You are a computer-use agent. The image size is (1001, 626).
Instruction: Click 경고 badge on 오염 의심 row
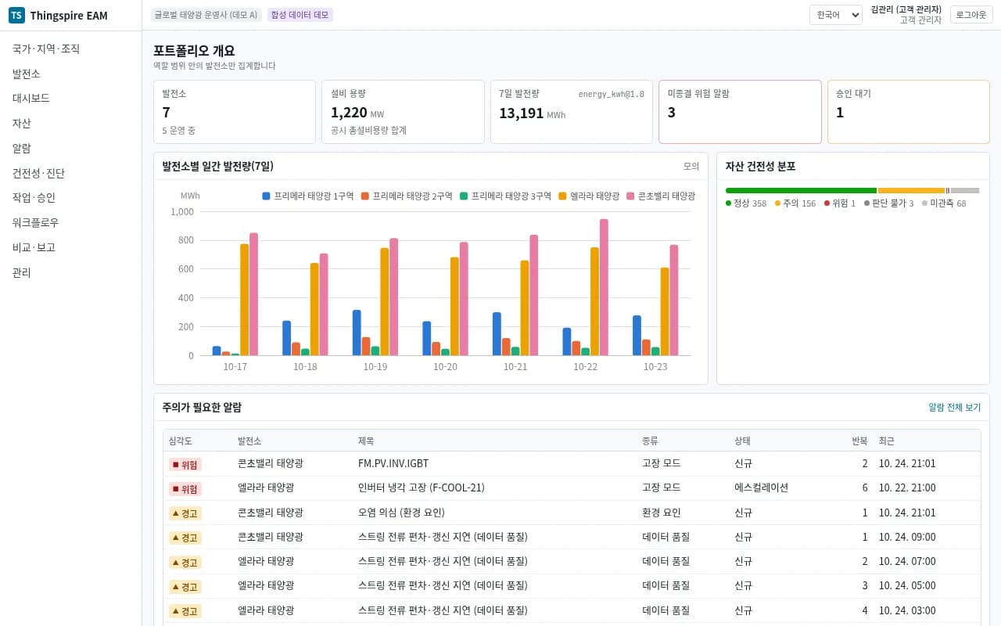coord(185,513)
